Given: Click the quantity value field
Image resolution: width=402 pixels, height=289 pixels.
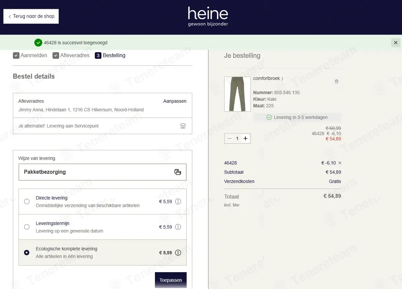Looking at the screenshot, I should coord(237,138).
